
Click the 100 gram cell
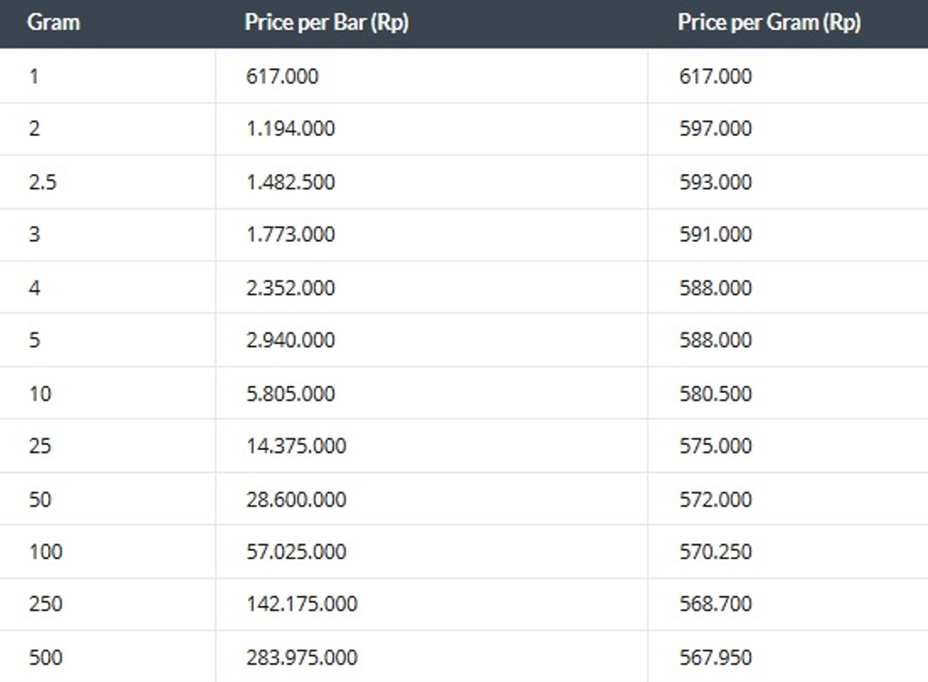click(45, 552)
